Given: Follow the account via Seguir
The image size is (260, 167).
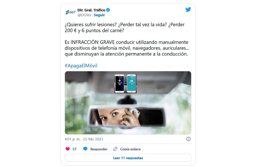Looking at the screenshot, I should tap(99, 15).
